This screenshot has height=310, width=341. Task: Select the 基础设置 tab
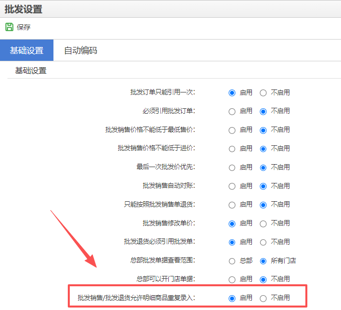pos(27,50)
